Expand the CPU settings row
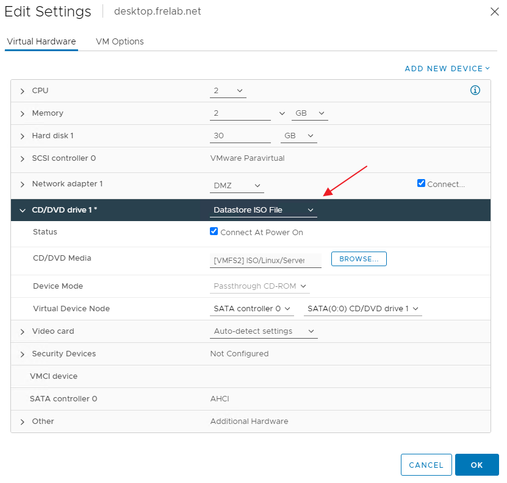Viewport: 507px width, 483px height. tap(23, 91)
